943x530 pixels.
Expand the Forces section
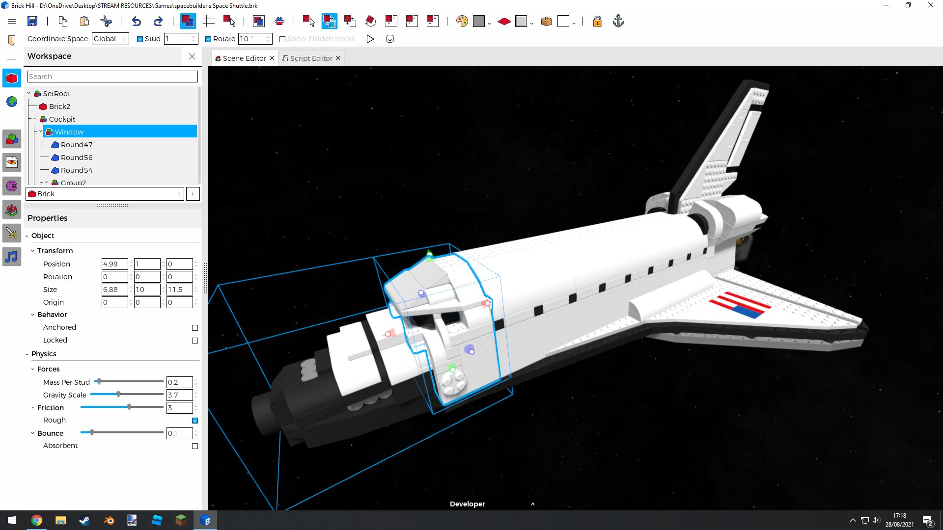click(x=33, y=368)
